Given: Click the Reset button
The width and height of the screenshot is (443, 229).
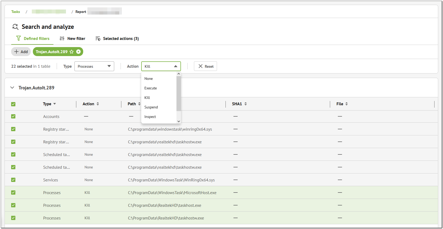Looking at the screenshot, I should click(205, 66).
